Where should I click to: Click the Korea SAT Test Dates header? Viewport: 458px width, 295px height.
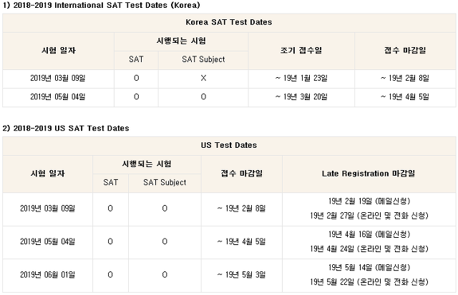tap(229, 22)
